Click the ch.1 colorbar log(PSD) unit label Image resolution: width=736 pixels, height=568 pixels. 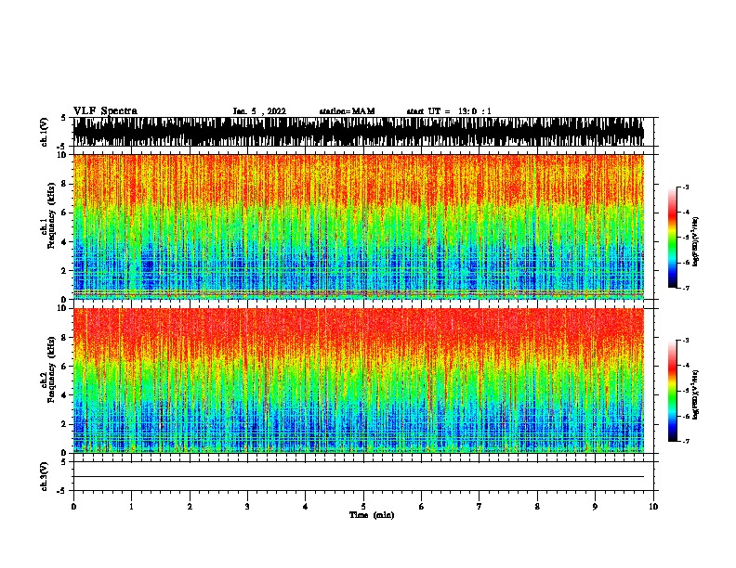tap(696, 241)
